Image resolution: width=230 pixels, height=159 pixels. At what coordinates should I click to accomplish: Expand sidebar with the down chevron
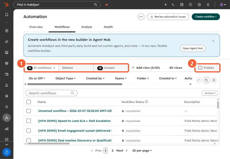click(x=7, y=144)
